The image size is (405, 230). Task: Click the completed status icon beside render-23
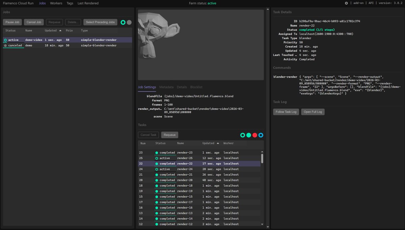[x=157, y=152]
